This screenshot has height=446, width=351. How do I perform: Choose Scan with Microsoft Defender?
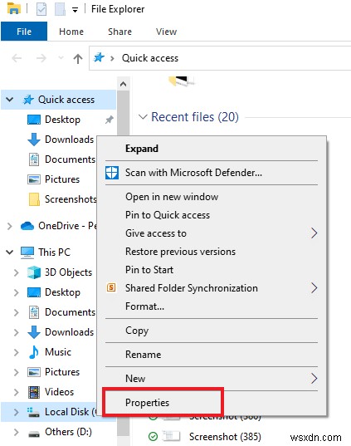(212, 173)
